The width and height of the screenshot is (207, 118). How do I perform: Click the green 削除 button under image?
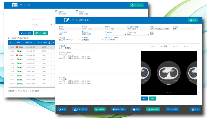(152, 98)
